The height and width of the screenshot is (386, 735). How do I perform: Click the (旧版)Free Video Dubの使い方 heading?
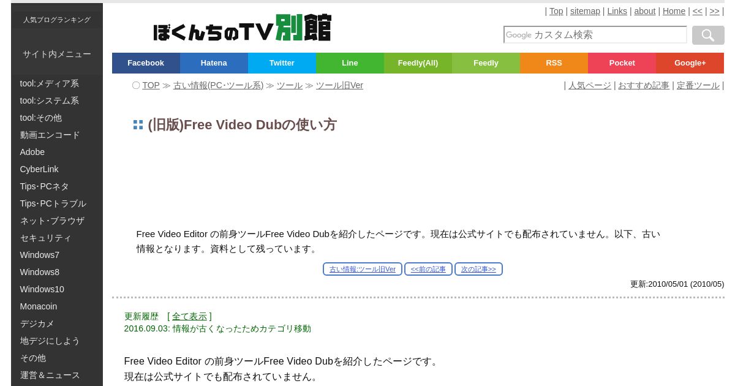click(x=242, y=125)
